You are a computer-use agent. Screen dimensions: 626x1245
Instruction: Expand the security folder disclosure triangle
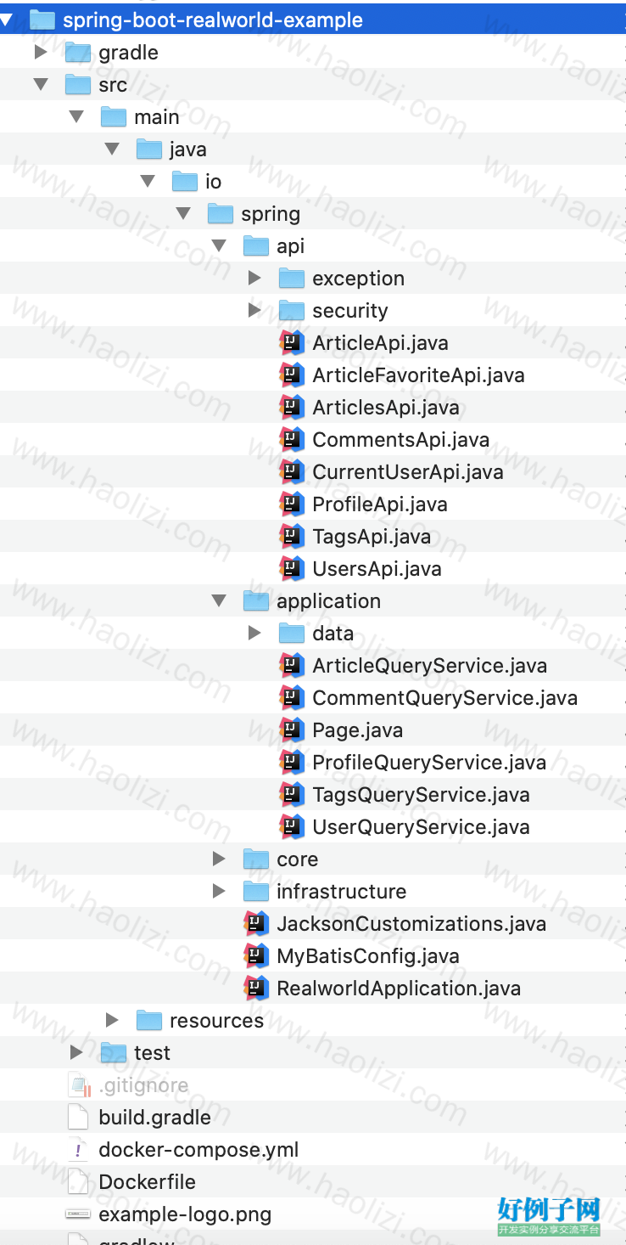pos(254,310)
